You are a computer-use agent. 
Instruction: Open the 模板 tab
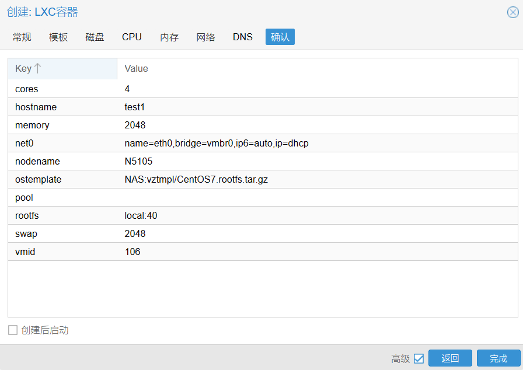tap(58, 37)
